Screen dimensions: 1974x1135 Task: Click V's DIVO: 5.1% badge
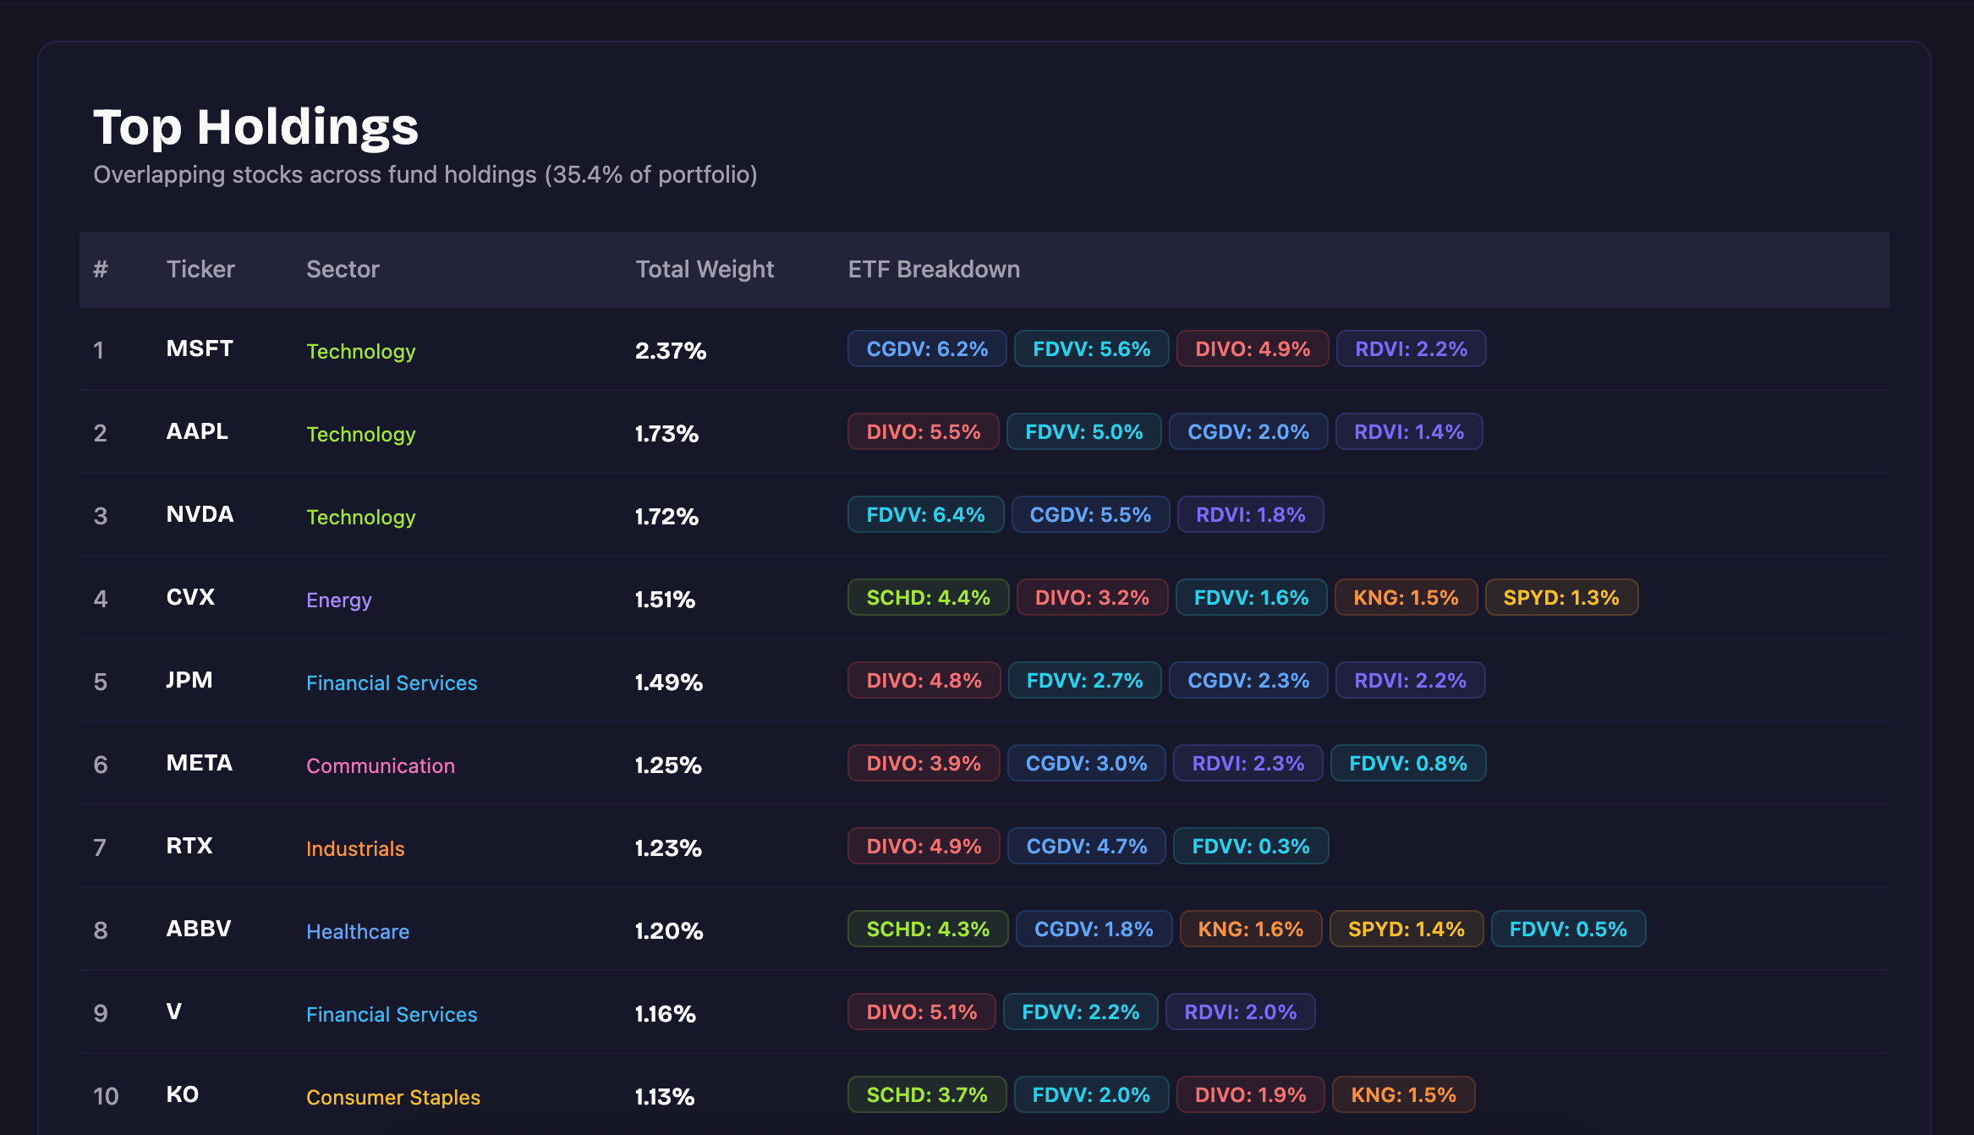pyautogui.click(x=921, y=1012)
